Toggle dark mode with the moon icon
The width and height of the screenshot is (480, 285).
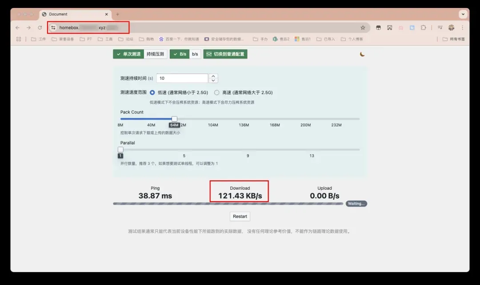click(x=362, y=54)
